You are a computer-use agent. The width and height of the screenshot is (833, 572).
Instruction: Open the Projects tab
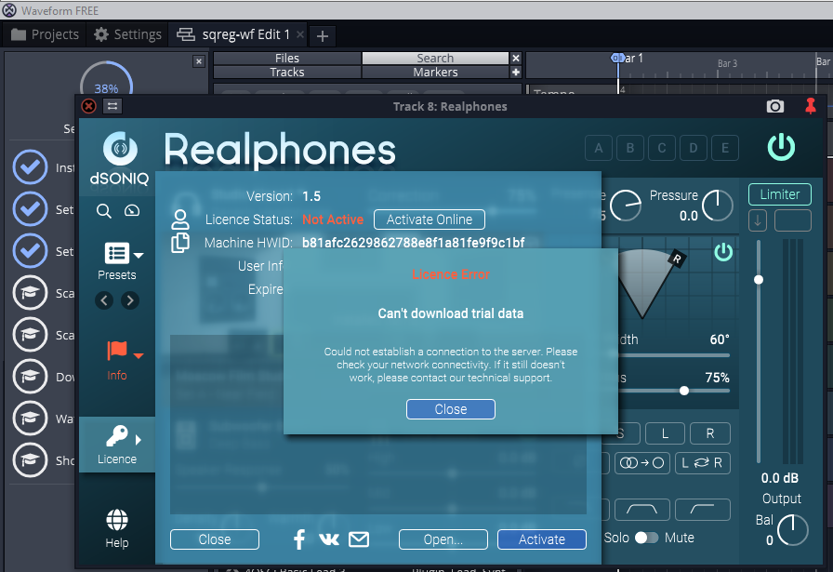[45, 34]
